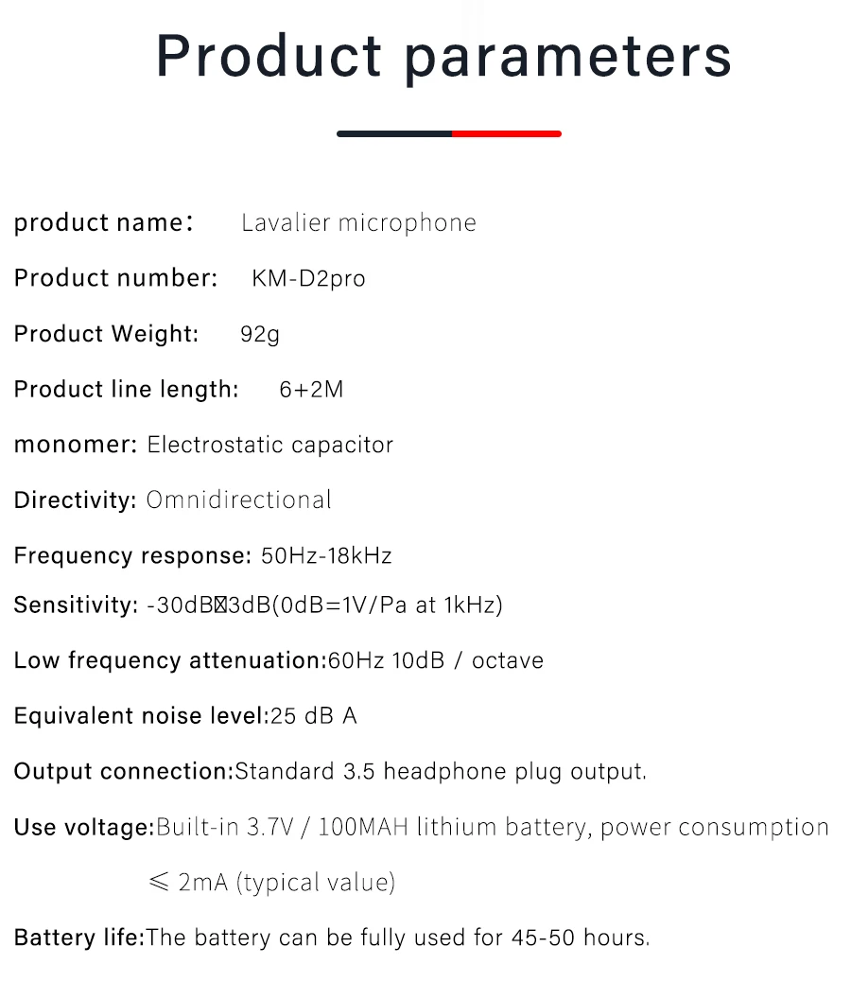
Task: Click the "Use voltage:" label
Action: click(83, 828)
